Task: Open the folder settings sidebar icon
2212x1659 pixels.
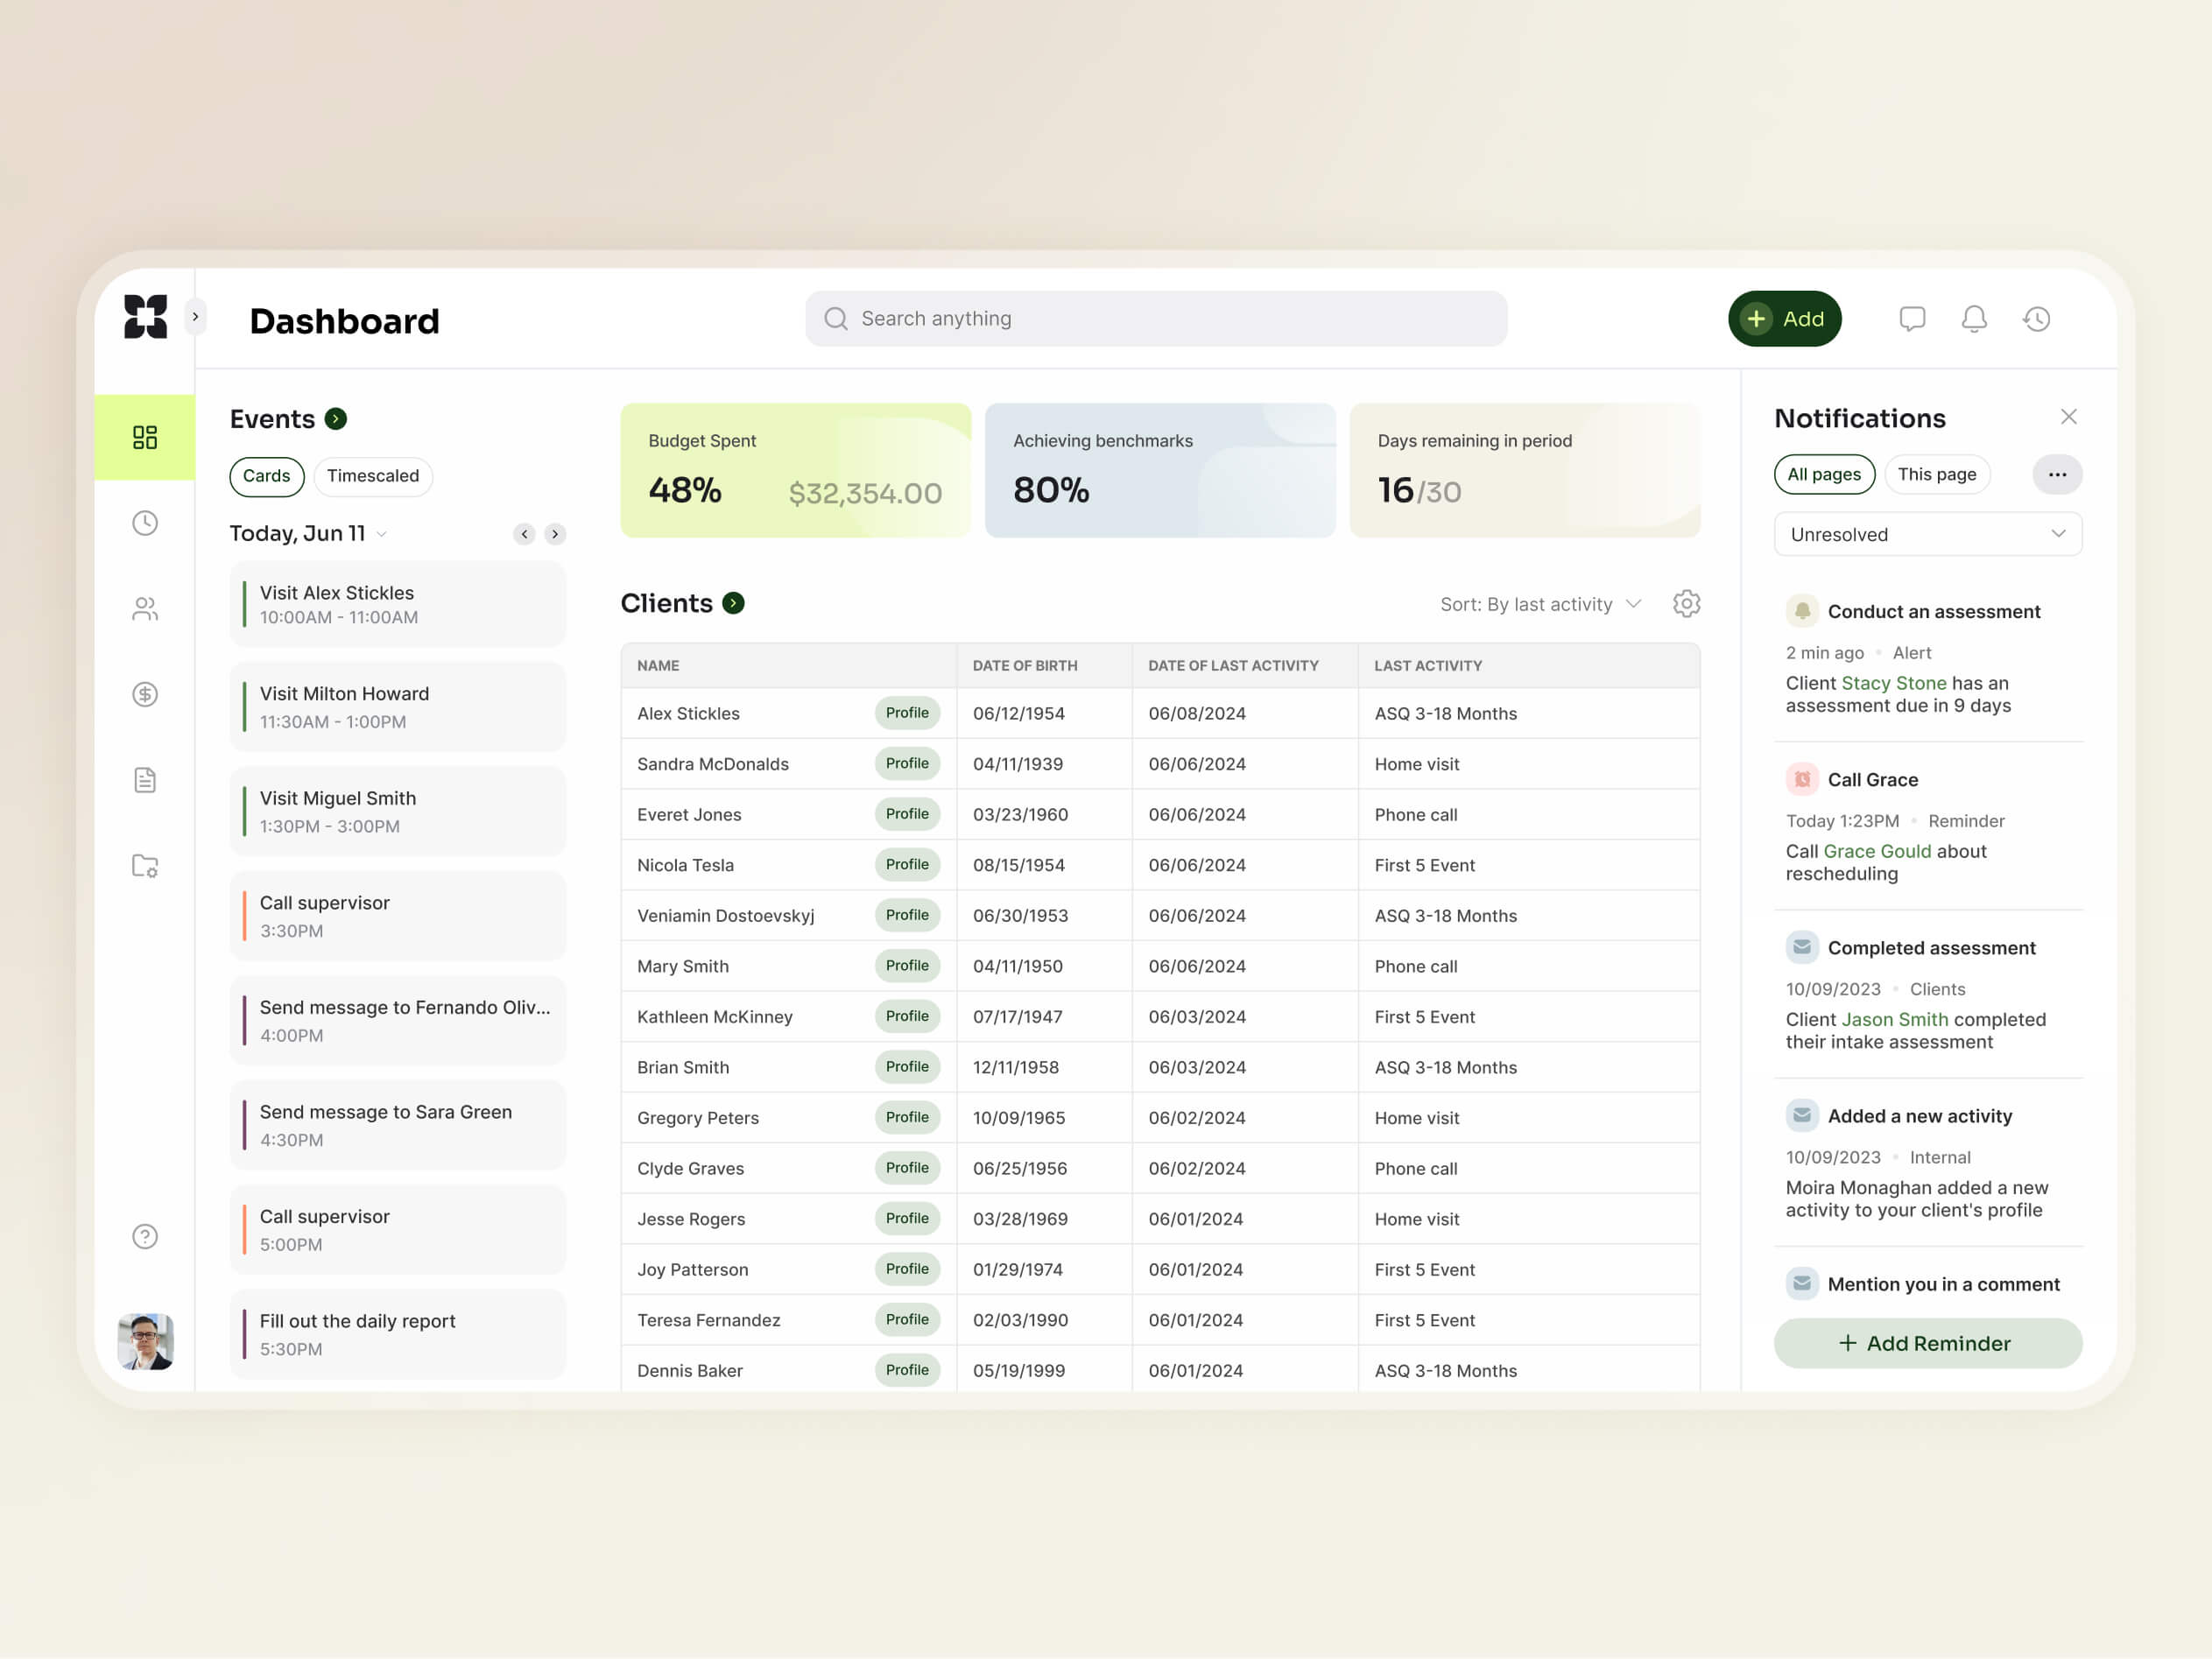Action: [x=145, y=866]
